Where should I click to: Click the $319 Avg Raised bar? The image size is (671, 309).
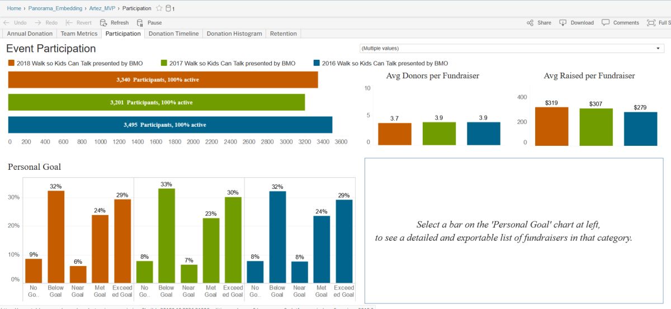point(551,126)
